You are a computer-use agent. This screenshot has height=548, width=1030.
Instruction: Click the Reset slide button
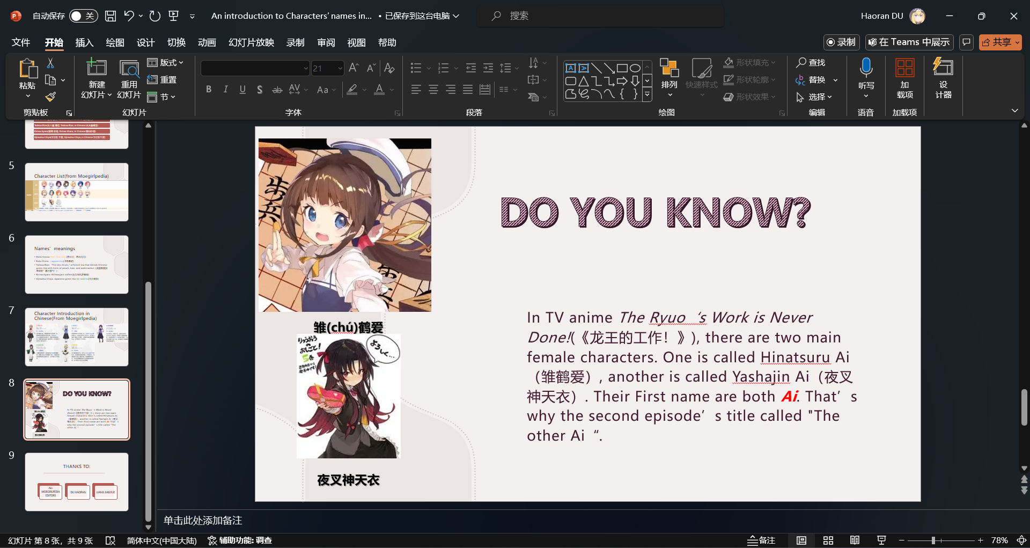pos(162,79)
